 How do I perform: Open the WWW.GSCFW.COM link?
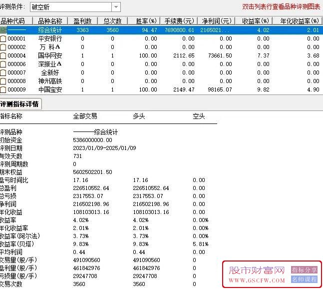coord(257,281)
